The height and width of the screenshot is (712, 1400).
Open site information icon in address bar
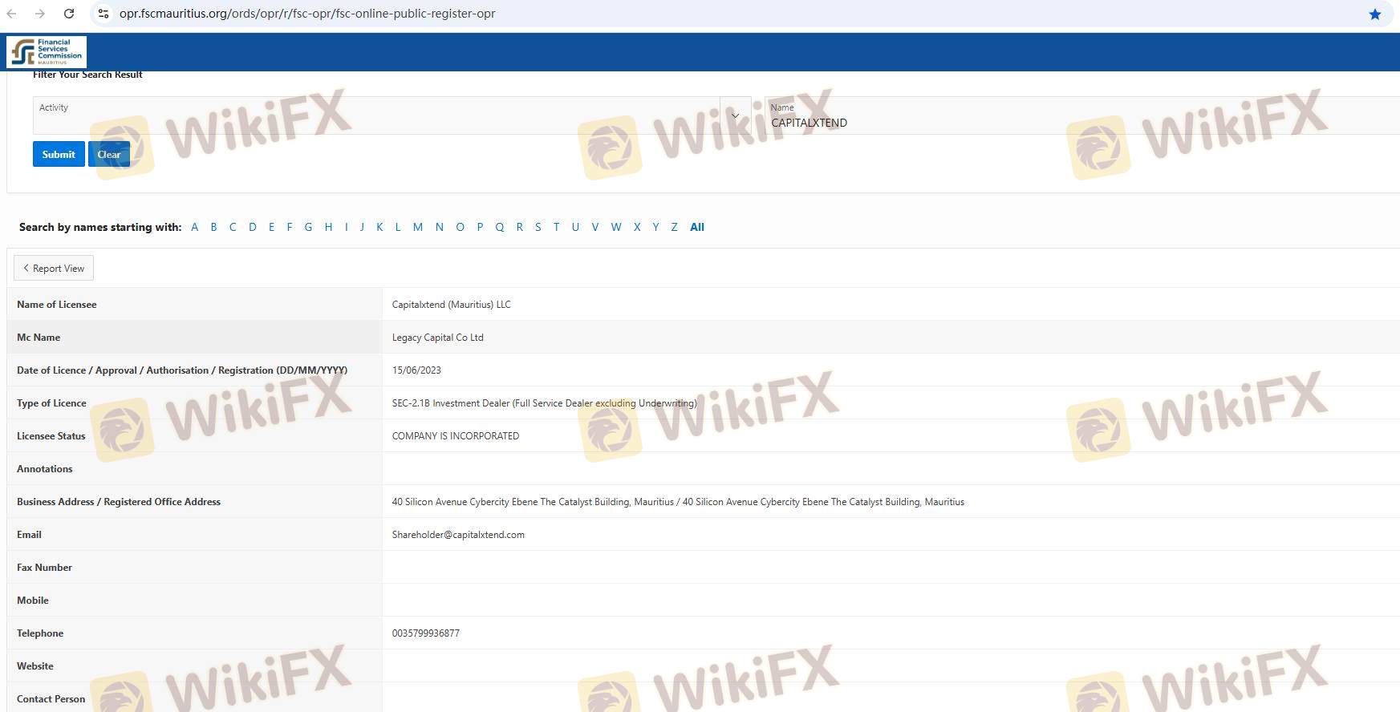(x=103, y=14)
